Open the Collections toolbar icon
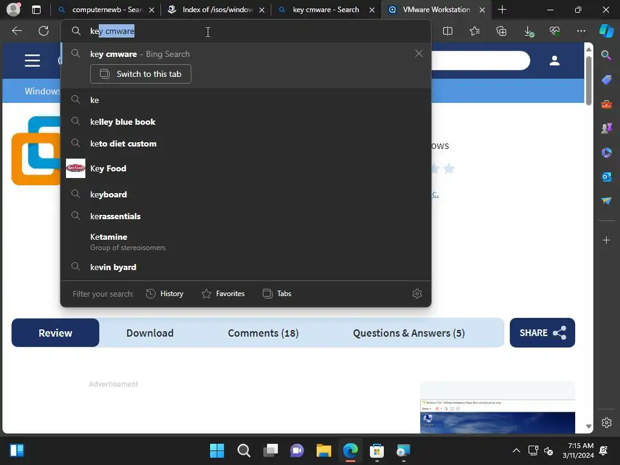Image resolution: width=620 pixels, height=465 pixels. (x=501, y=31)
